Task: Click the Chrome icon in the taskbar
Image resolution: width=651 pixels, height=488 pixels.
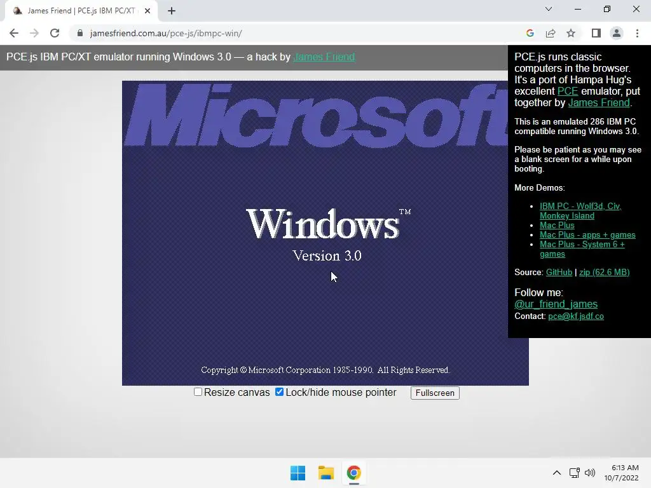Action: click(x=353, y=473)
